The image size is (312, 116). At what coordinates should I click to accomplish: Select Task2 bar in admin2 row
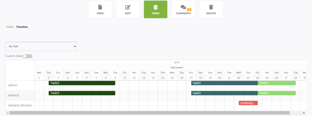[277, 93]
